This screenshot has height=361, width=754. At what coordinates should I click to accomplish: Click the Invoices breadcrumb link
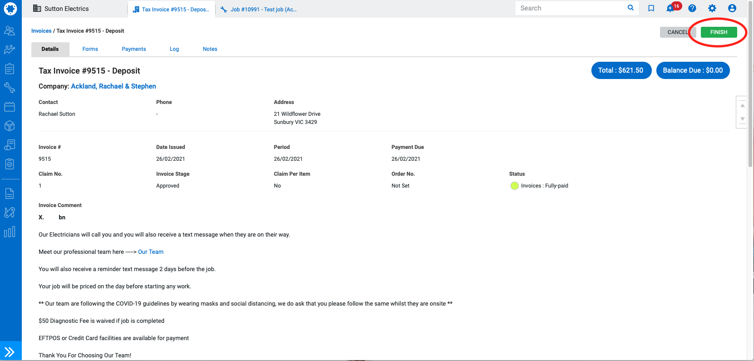pyautogui.click(x=41, y=31)
